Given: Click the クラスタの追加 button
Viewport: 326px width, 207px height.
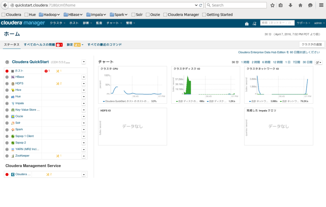Looking at the screenshot, I should pyautogui.click(x=312, y=45).
